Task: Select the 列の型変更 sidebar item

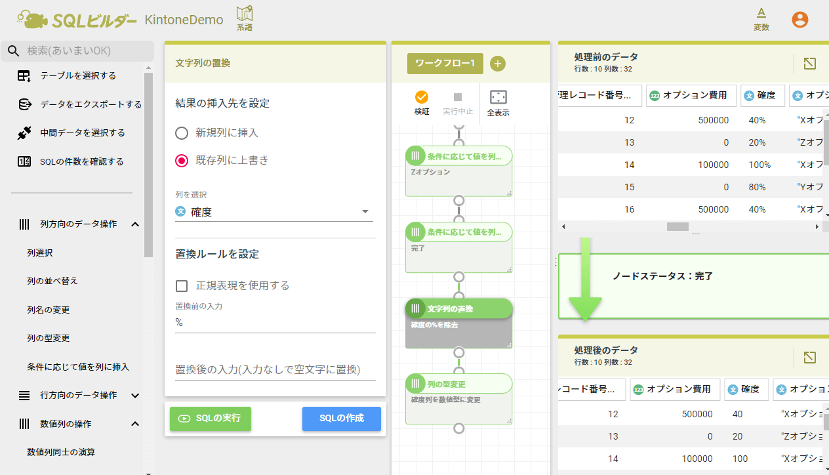Action: (49, 339)
